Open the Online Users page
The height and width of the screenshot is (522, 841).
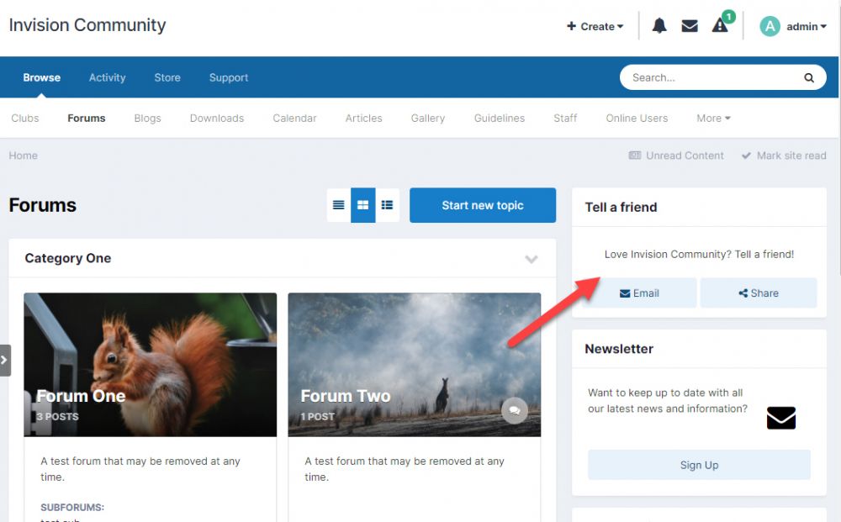pos(637,118)
